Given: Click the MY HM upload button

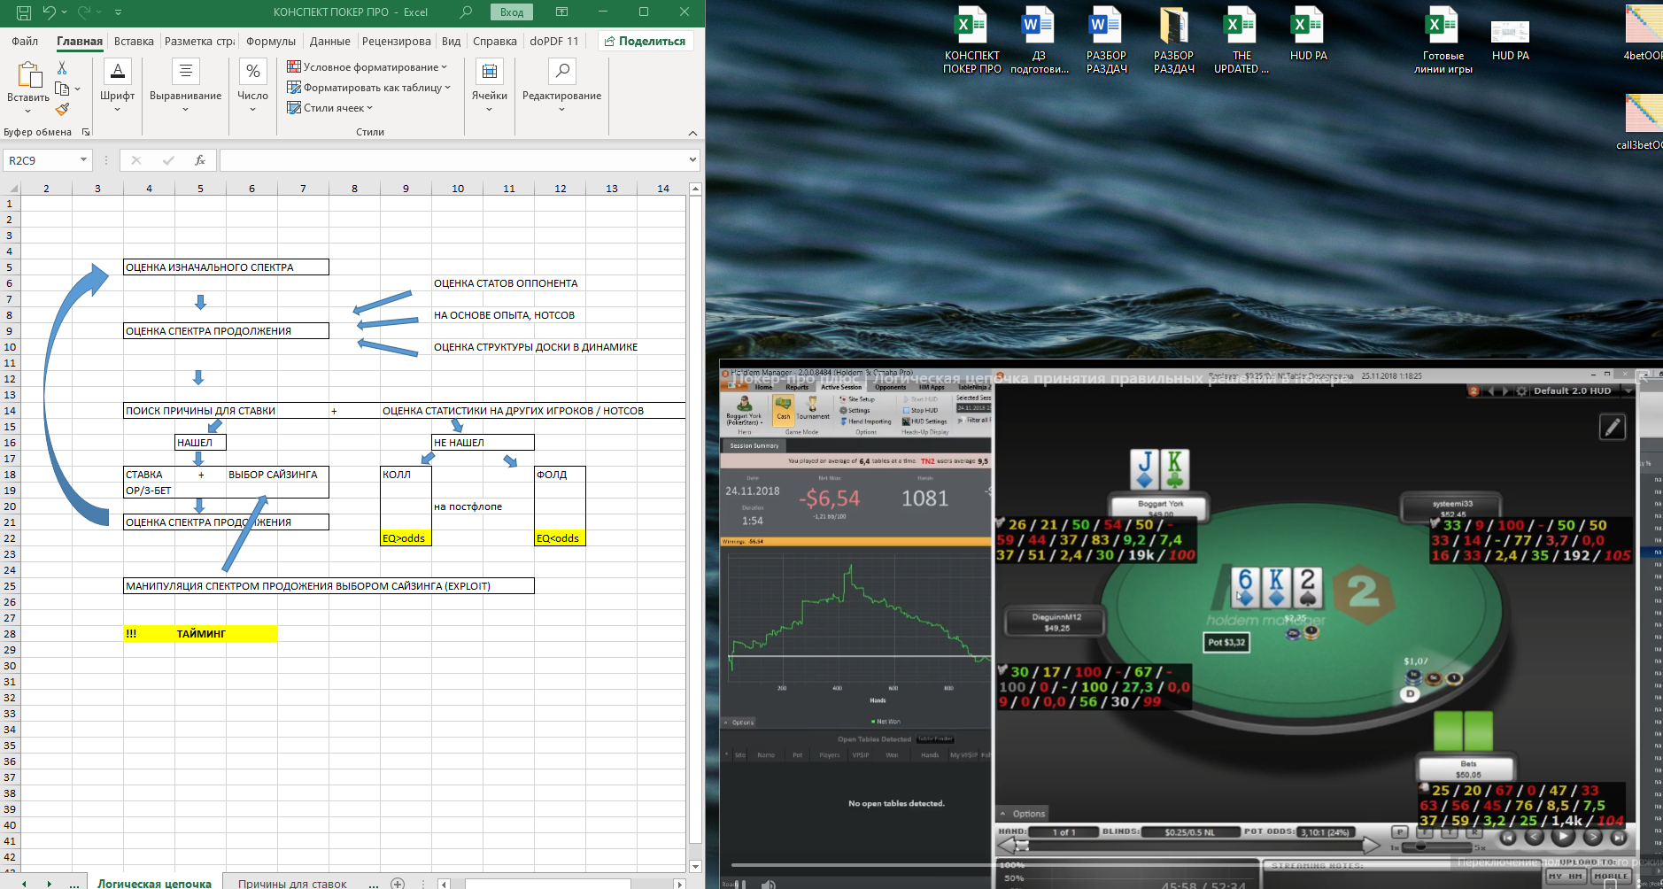Looking at the screenshot, I should (x=1565, y=876).
